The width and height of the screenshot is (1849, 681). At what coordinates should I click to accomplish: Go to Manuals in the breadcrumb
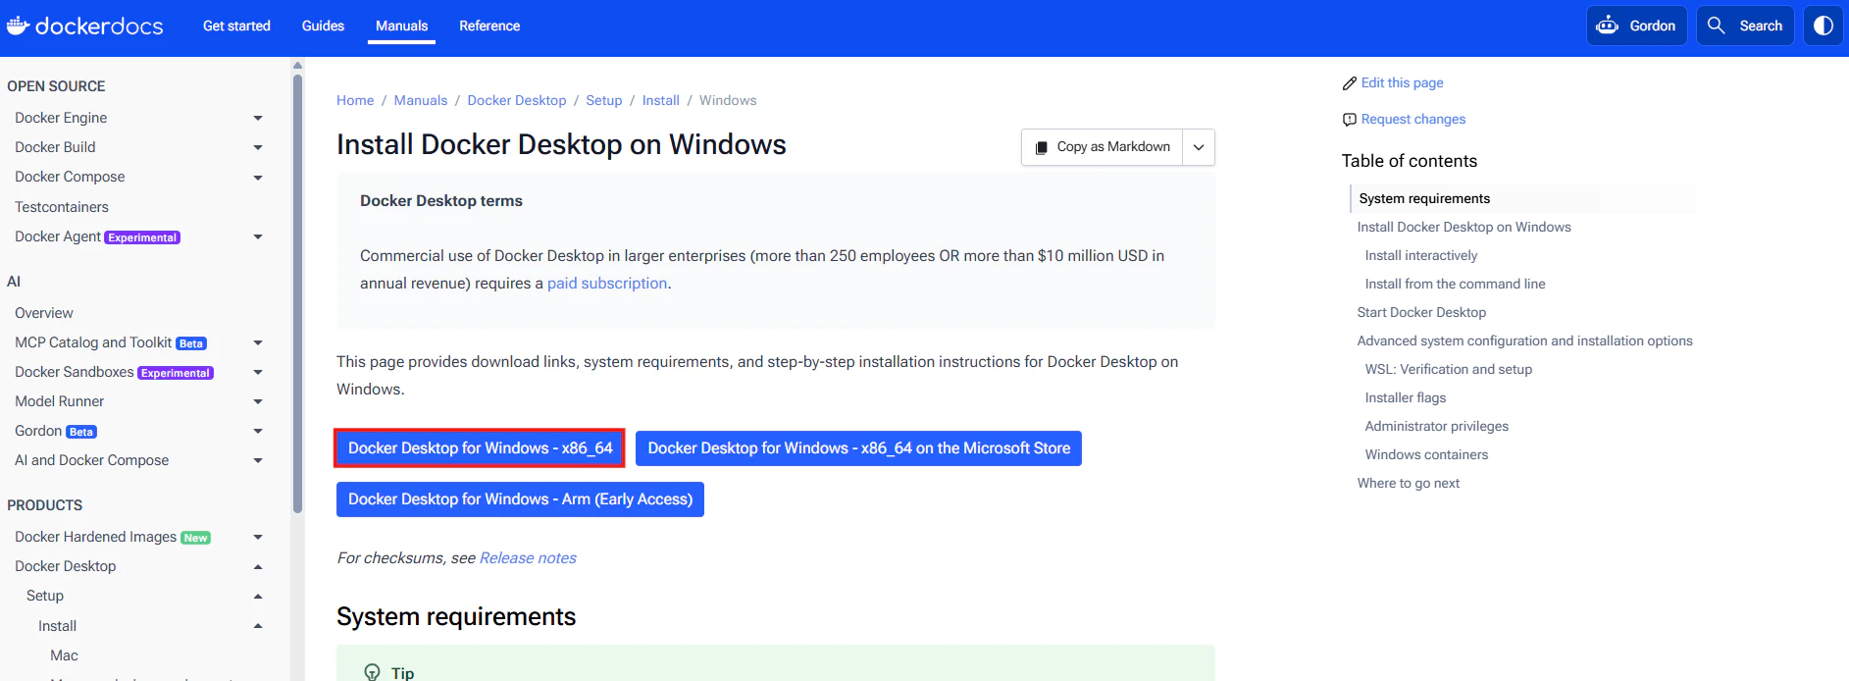click(x=421, y=100)
